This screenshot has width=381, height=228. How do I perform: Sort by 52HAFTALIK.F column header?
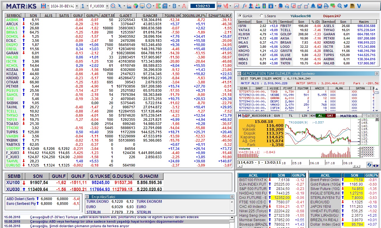coord(220,15)
